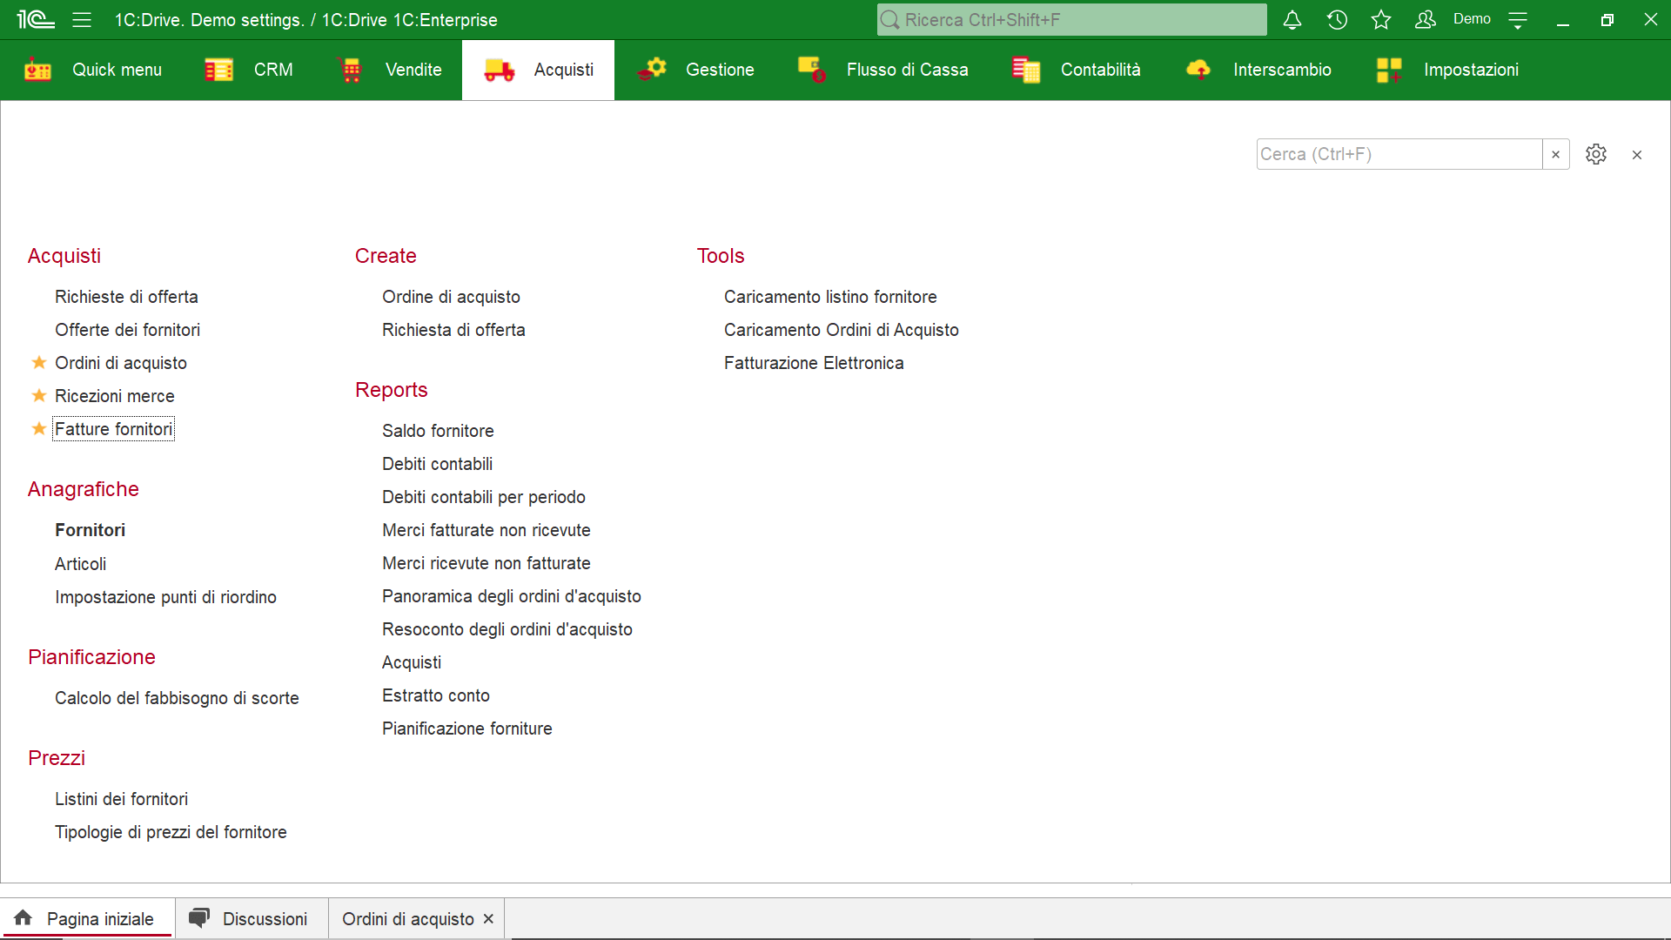The image size is (1671, 940).
Task: Open Fatture fornitori list
Action: 113,429
